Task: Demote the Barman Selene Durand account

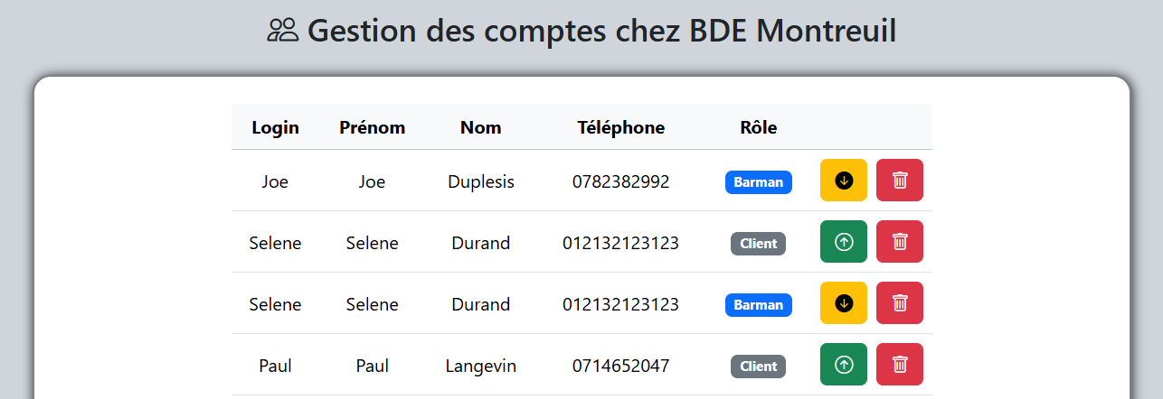Action: [843, 303]
